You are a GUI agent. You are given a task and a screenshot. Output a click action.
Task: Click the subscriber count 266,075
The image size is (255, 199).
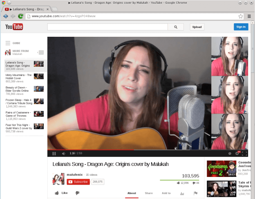98,182
